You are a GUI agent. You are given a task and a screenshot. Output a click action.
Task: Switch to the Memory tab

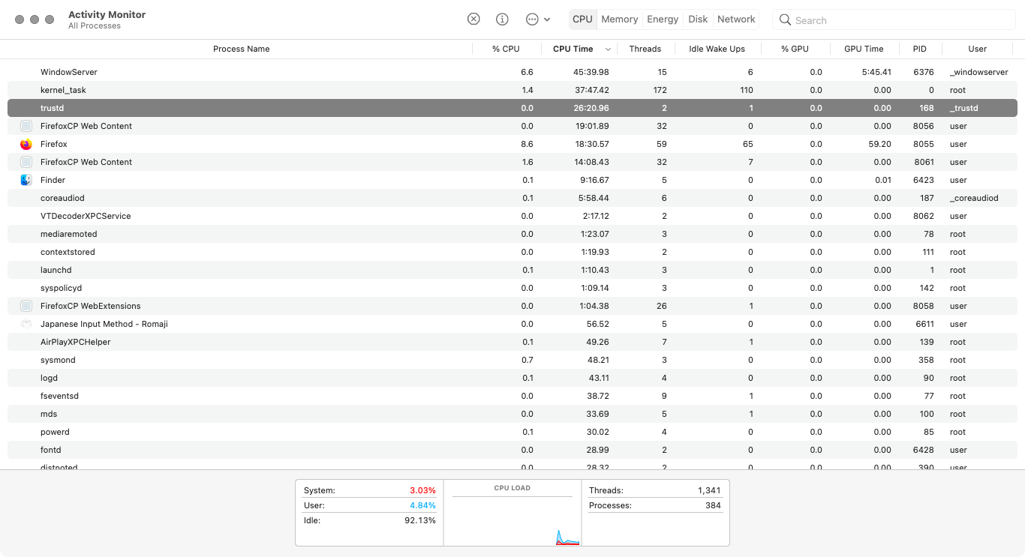click(x=619, y=19)
